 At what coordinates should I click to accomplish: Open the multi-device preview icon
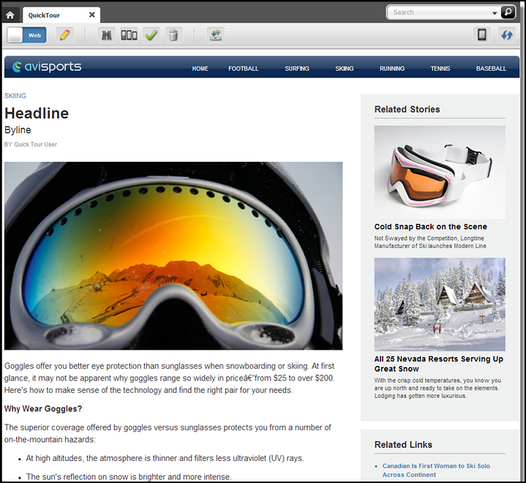pyautogui.click(x=129, y=35)
